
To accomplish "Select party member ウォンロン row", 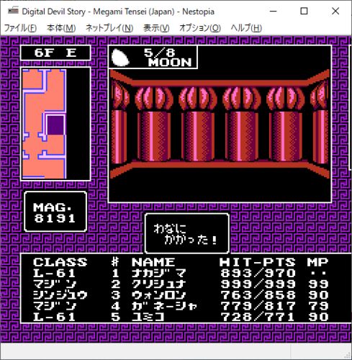I will (x=181, y=295).
